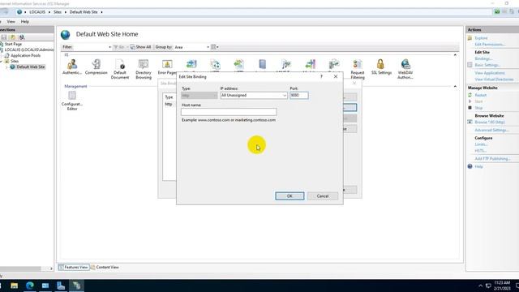Click Add FTP Publishing link
Screen dimensions: 519x292
[x=492, y=159]
